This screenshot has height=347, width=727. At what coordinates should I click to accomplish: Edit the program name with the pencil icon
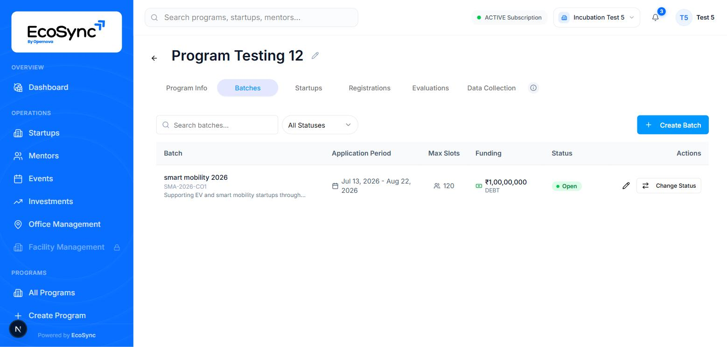(x=315, y=55)
